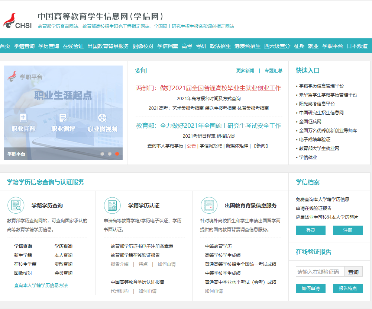Click the 注册 button
This screenshot has width=372, height=309.
[348, 230]
